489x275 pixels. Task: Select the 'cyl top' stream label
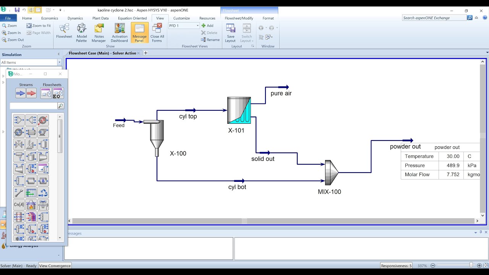[188, 116]
